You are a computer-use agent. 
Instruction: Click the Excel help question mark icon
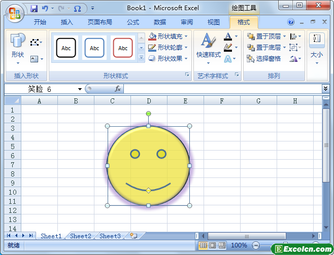291,22
